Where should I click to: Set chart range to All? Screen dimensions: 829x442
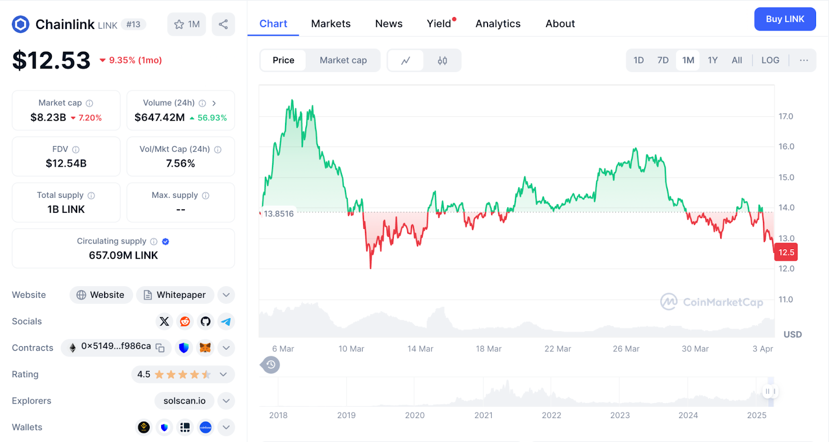coord(737,60)
